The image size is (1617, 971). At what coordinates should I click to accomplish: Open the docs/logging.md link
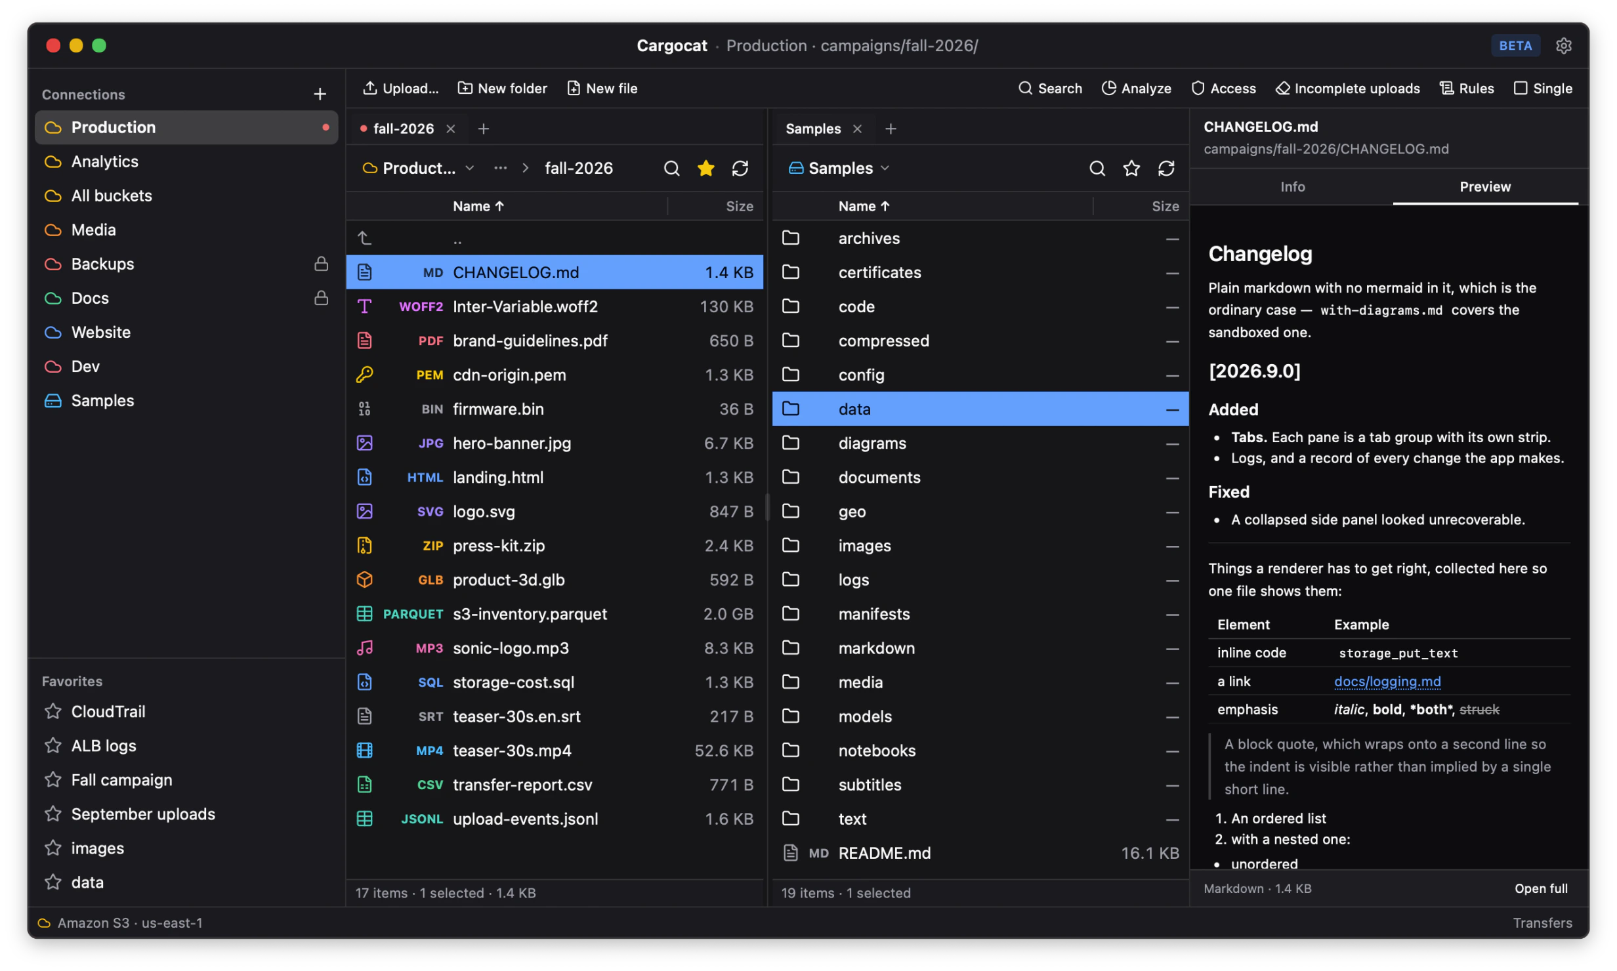click(1387, 682)
